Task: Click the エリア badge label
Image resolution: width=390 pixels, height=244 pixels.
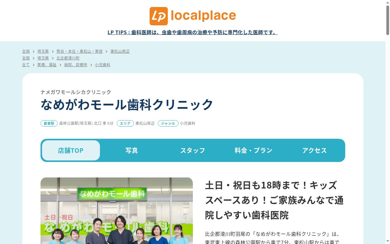Action: 125,124
